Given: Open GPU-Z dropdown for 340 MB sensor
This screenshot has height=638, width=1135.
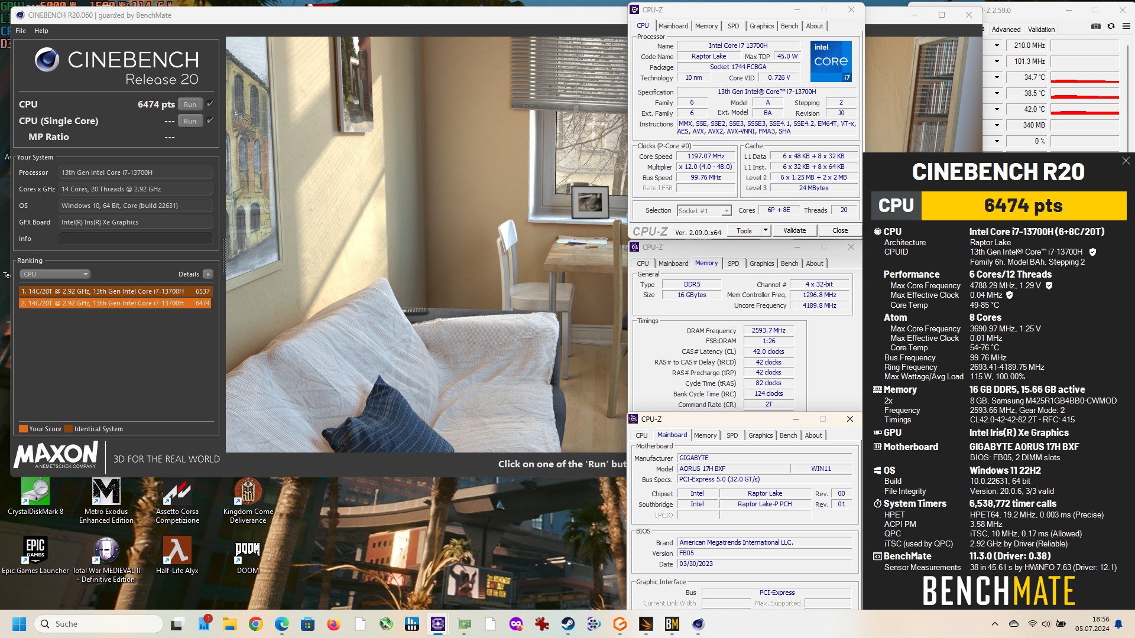Looking at the screenshot, I should click(x=997, y=125).
